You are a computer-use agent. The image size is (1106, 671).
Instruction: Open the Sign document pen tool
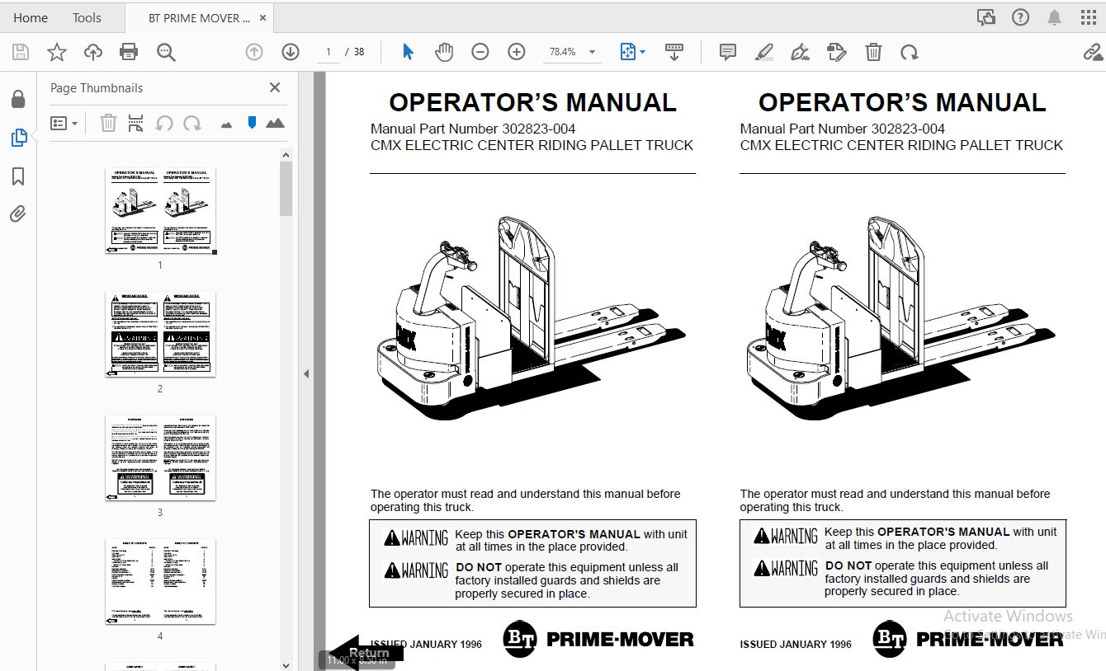click(x=800, y=53)
